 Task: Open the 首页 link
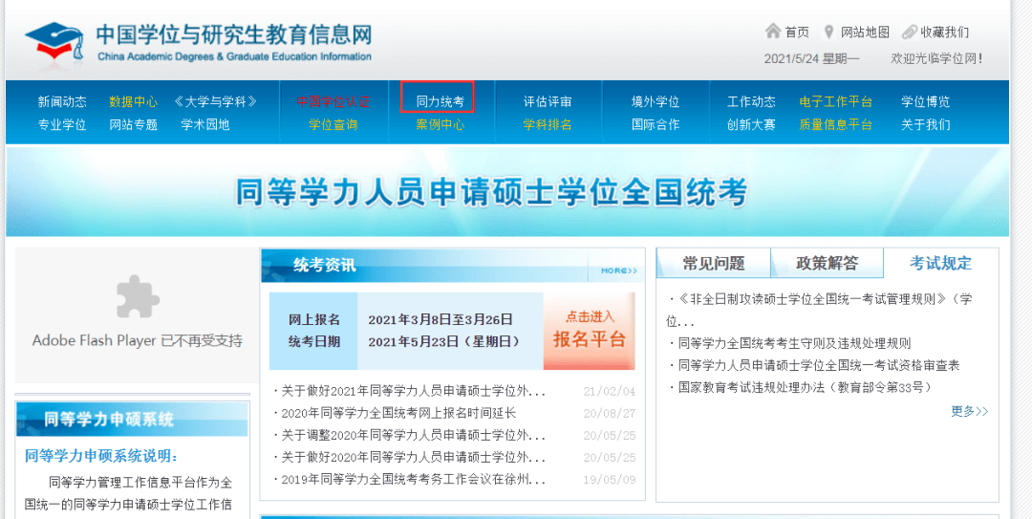click(x=796, y=32)
